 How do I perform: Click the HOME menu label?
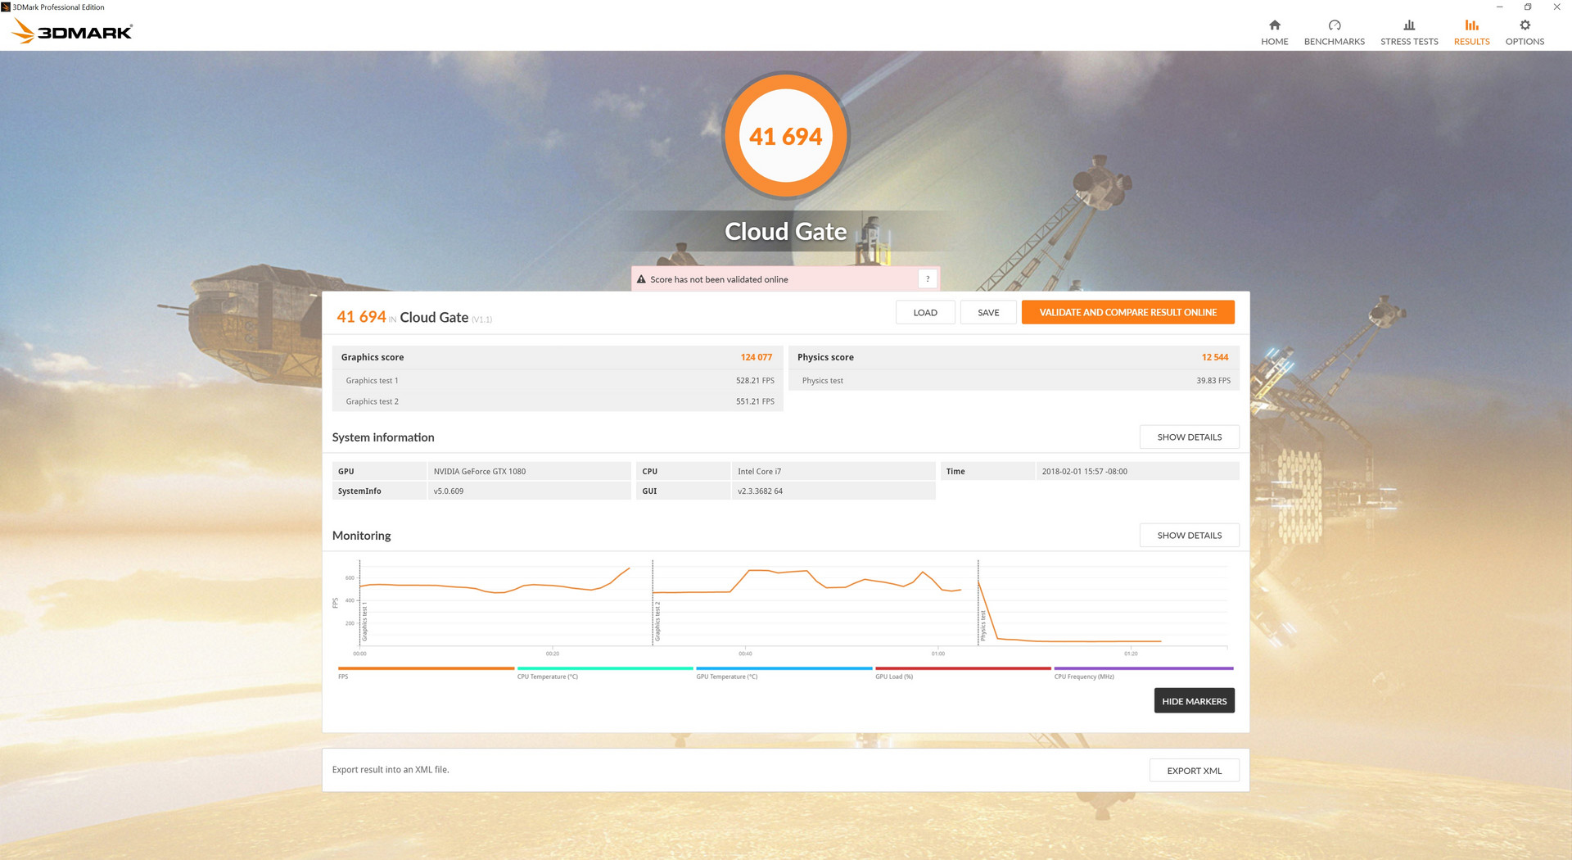1274,42
